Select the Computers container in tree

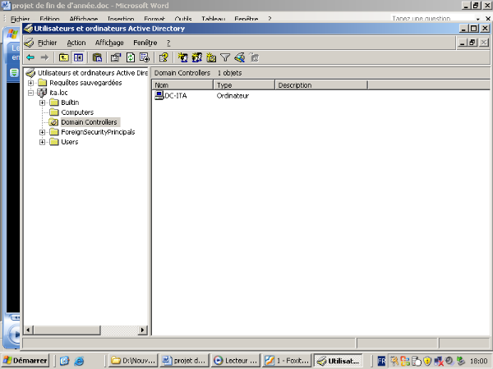(x=77, y=112)
